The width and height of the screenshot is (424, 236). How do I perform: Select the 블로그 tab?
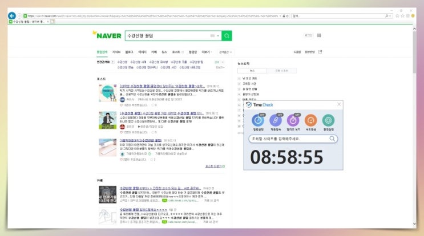(130, 52)
